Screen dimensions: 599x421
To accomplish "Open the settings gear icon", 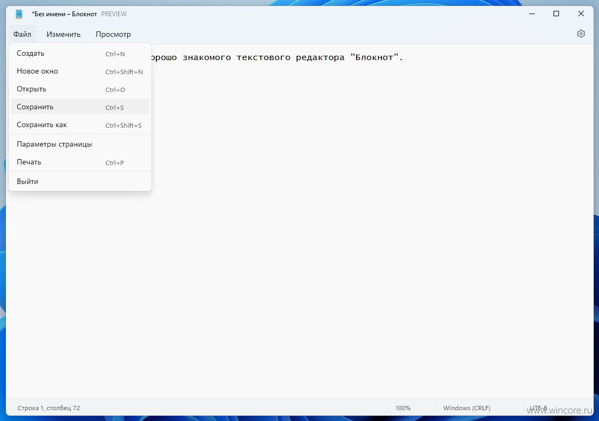I will click(x=581, y=34).
